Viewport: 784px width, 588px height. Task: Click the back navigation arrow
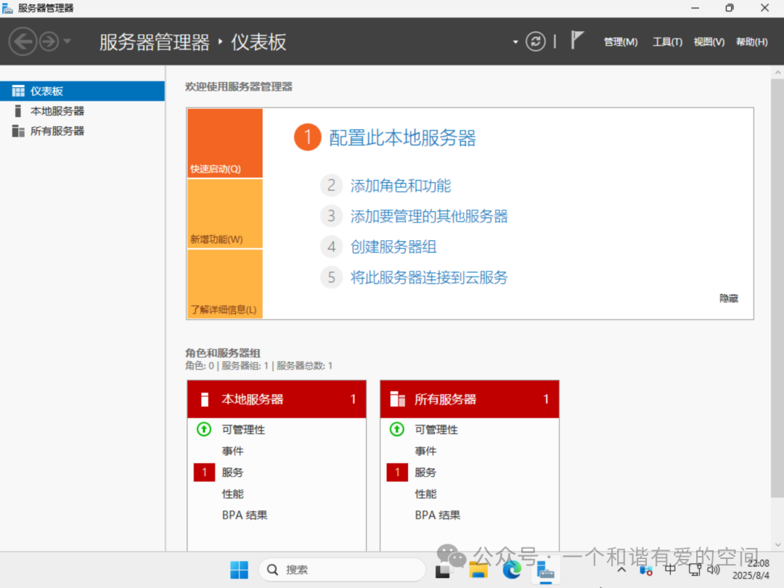pyautogui.click(x=23, y=41)
